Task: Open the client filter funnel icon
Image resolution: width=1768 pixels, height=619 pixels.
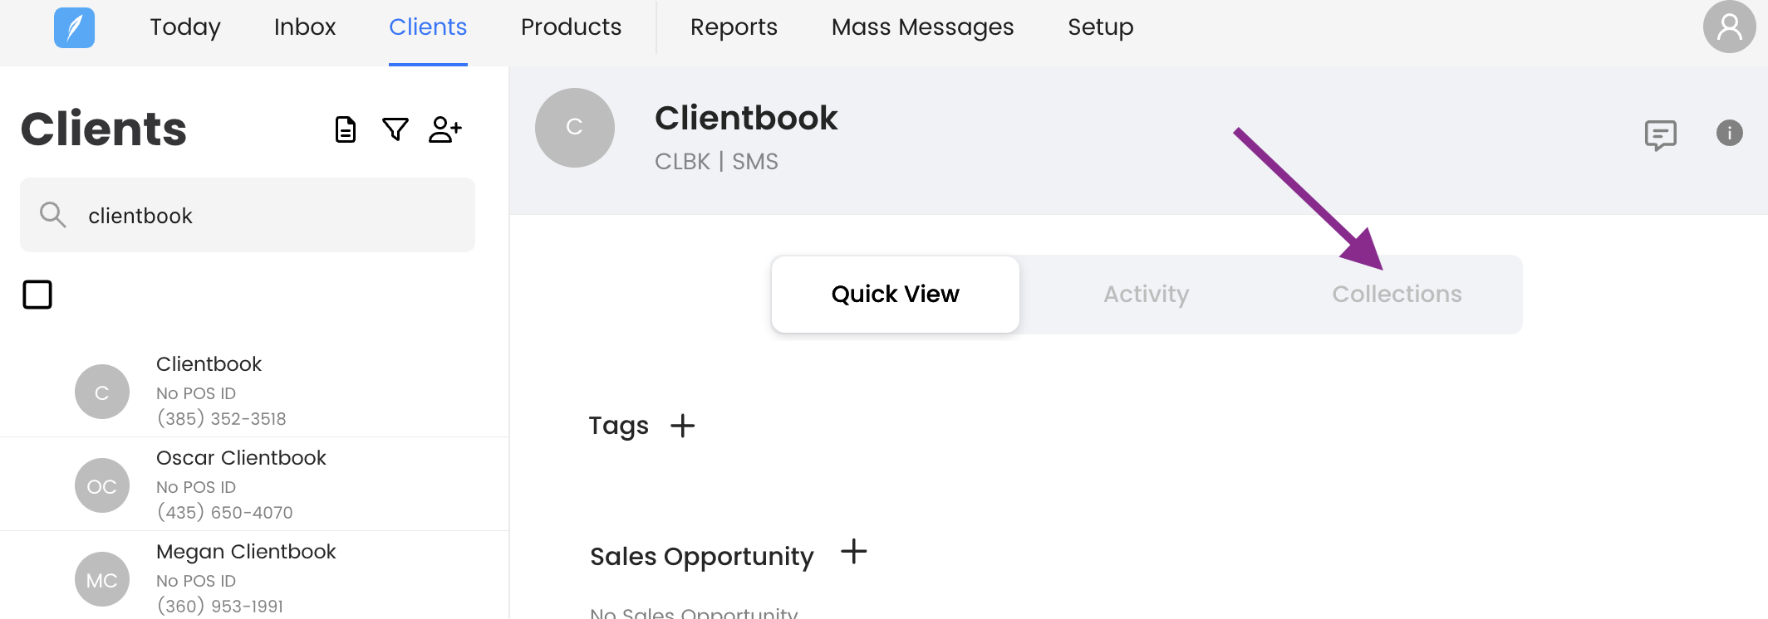Action: click(x=395, y=129)
